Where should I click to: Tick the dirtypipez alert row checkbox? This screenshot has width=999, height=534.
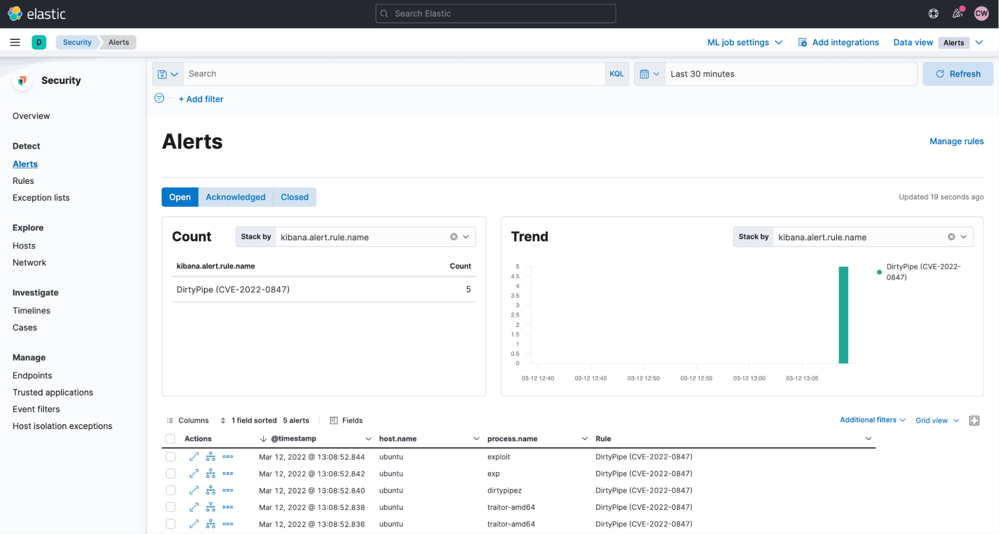pyautogui.click(x=171, y=491)
